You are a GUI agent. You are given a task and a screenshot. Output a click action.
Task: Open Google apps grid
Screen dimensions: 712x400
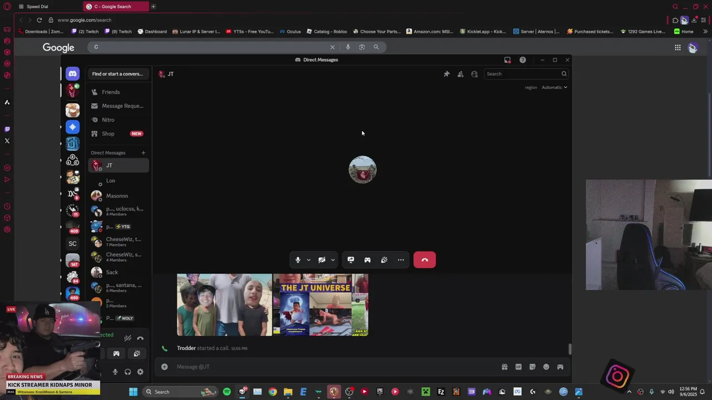[x=678, y=48]
